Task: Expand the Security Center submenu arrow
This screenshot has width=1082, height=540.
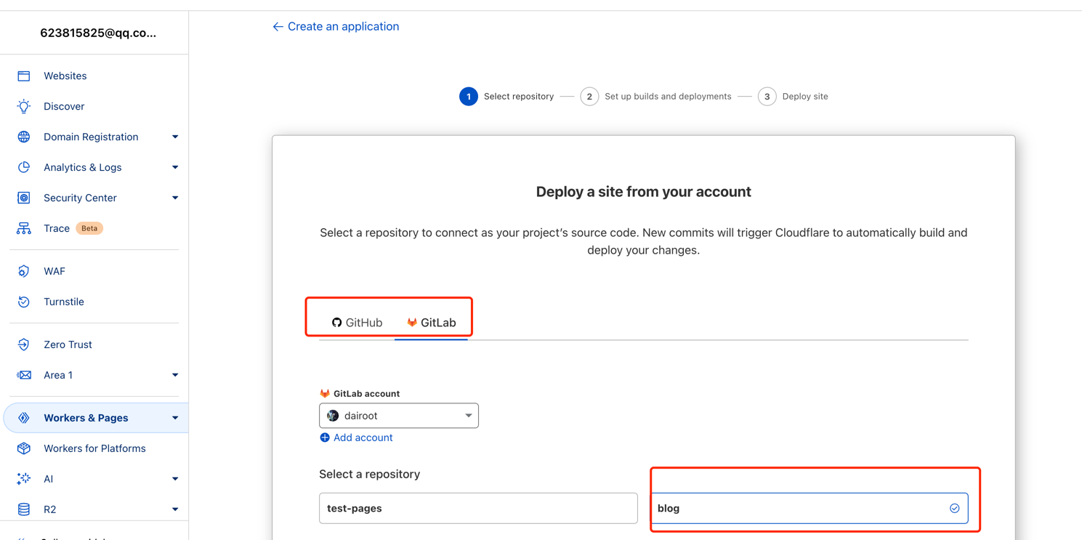Action: tap(175, 198)
